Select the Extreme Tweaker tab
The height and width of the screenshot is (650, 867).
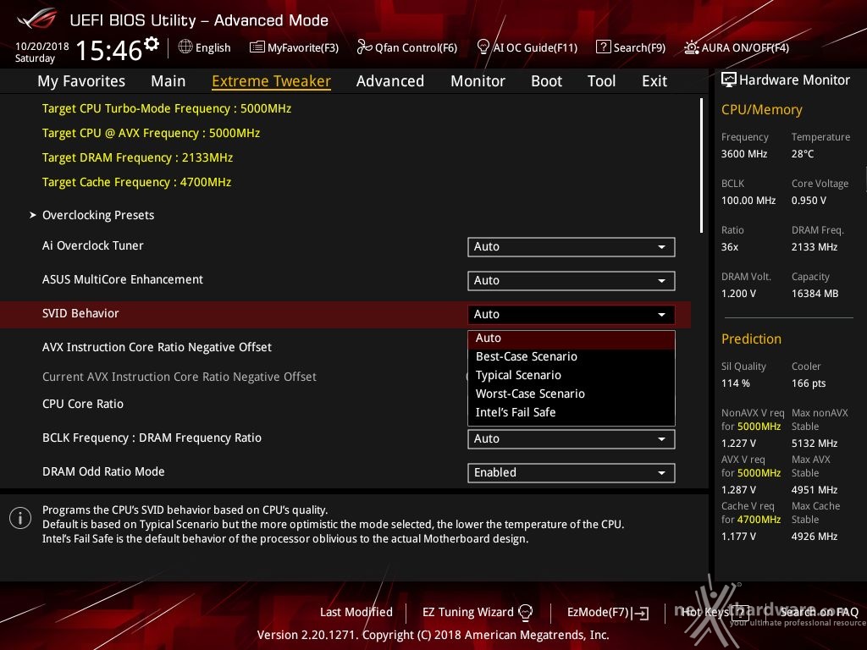pyautogui.click(x=271, y=81)
